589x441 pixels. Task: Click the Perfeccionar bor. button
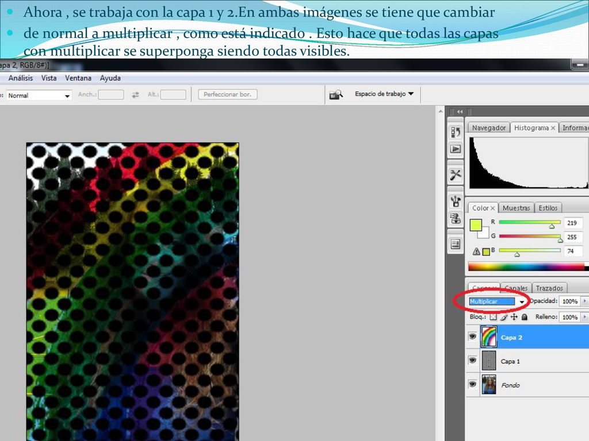coord(228,95)
